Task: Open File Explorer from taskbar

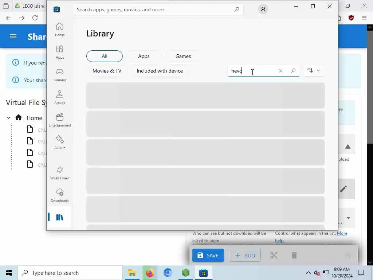Action: (132, 273)
